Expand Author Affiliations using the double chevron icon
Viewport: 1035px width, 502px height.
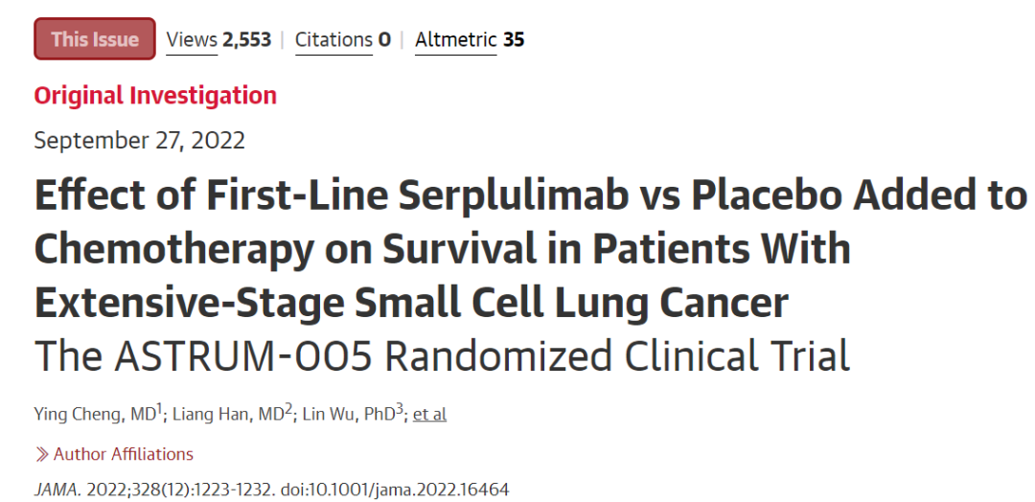pyautogui.click(x=42, y=454)
